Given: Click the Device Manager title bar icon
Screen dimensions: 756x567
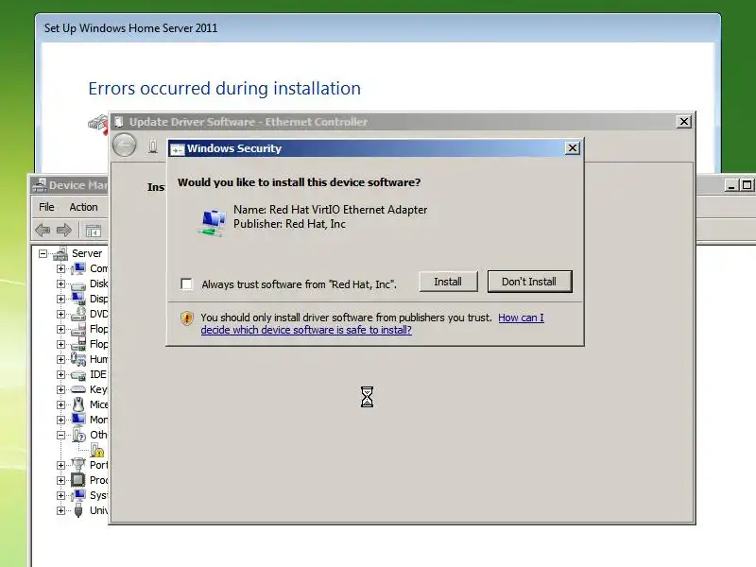Looking at the screenshot, I should pyautogui.click(x=39, y=185).
